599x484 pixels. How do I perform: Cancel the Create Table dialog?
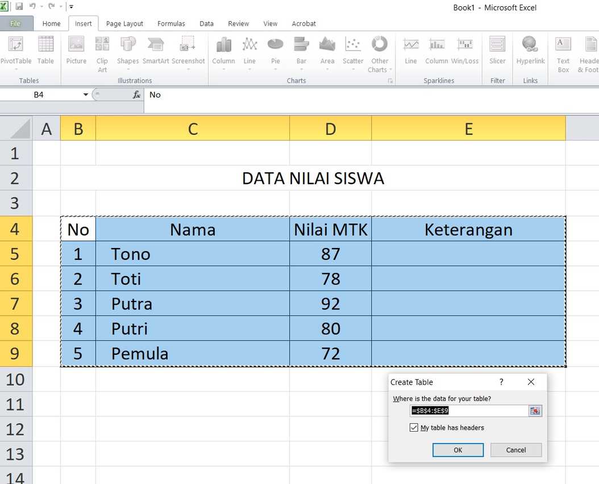click(x=515, y=450)
